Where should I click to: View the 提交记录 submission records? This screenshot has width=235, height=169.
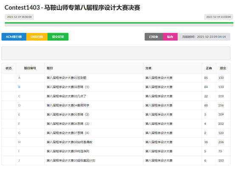tap(58, 37)
